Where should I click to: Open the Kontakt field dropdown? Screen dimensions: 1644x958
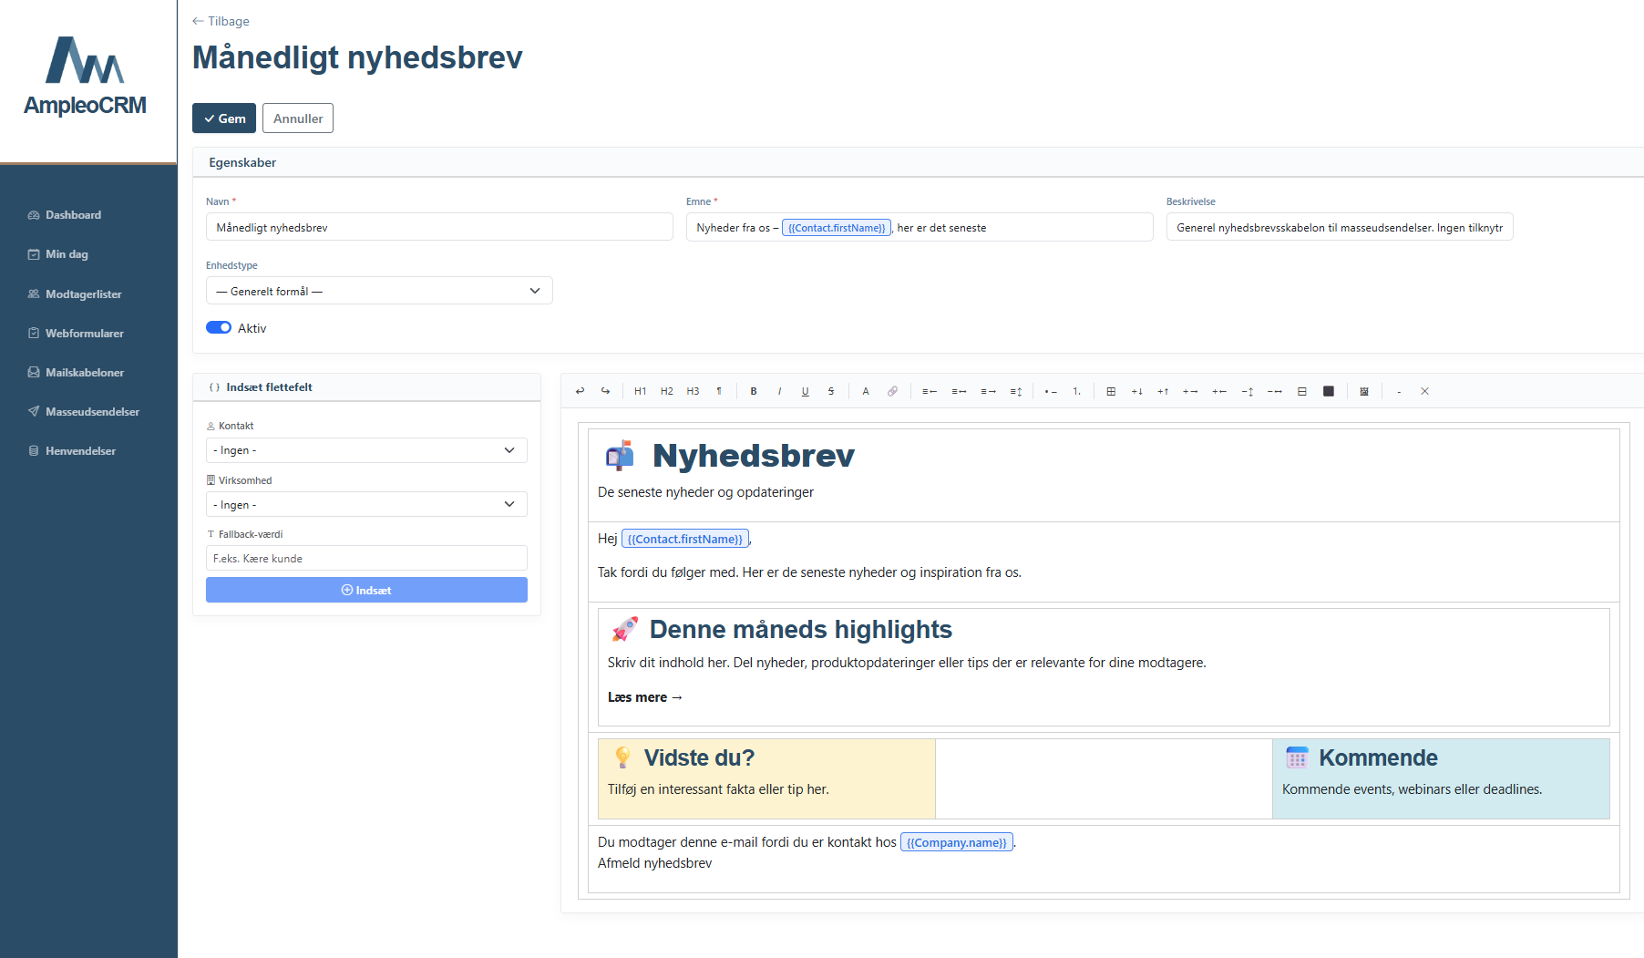click(366, 450)
